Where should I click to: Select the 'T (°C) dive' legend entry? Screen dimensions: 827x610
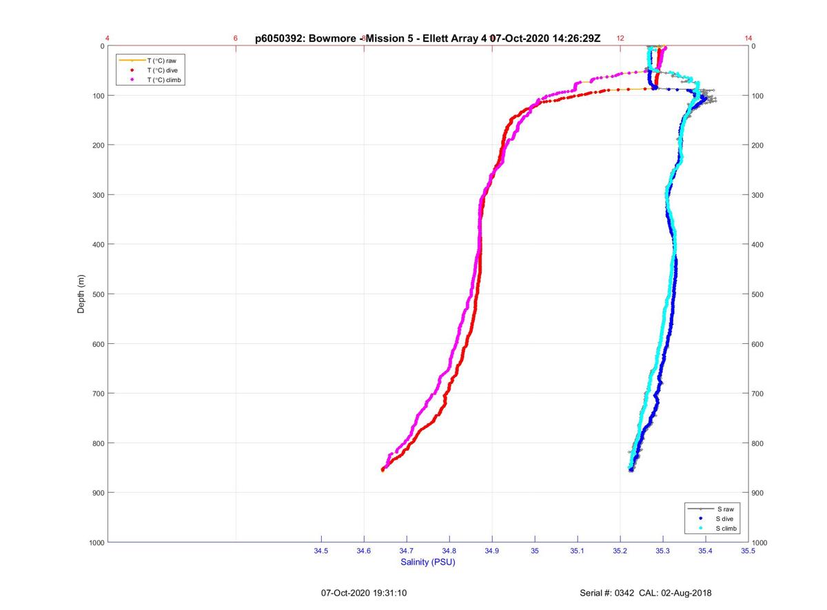pos(152,70)
